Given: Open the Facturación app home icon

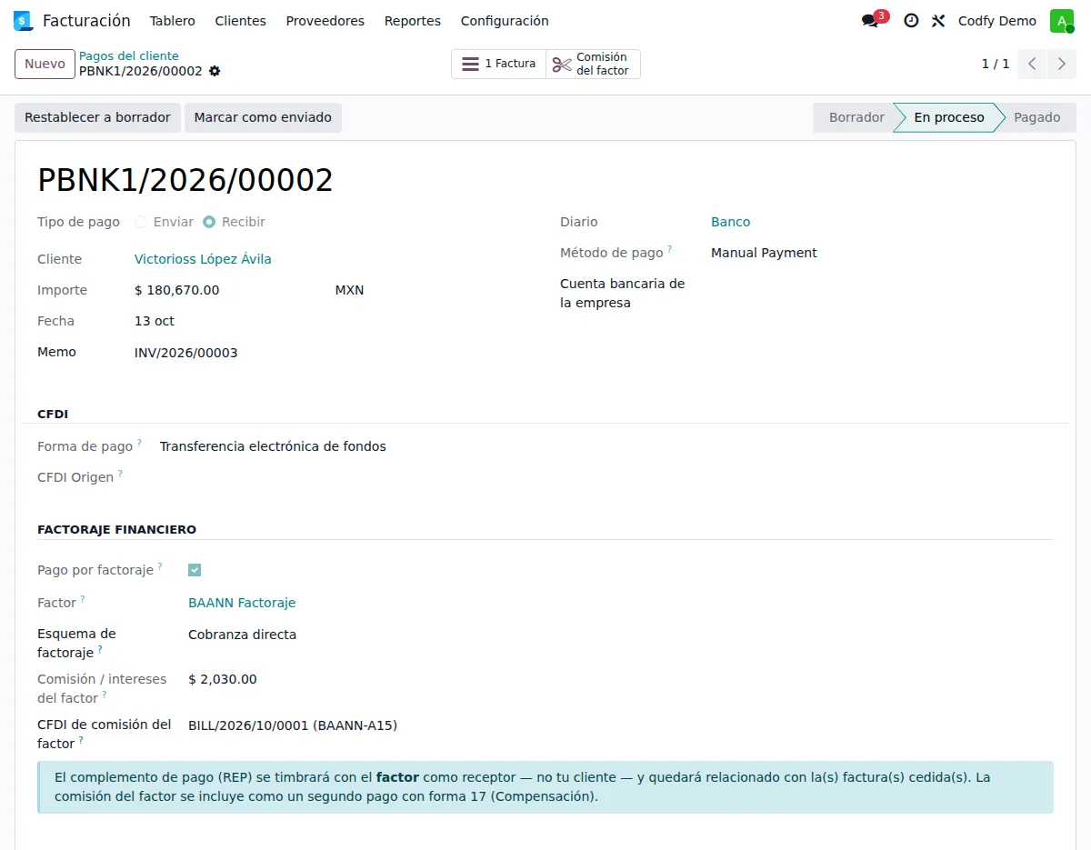Looking at the screenshot, I should (x=23, y=21).
